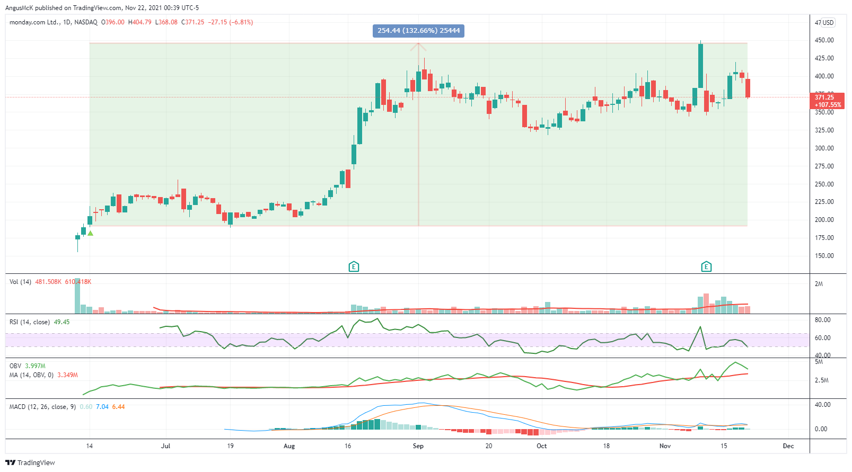Click the Dec label on time axis

(788, 446)
